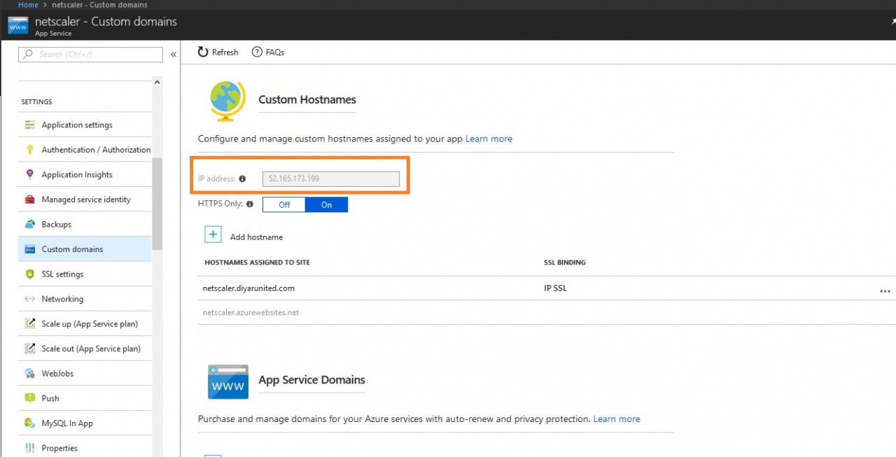Turn HTTPS Only On
Screen dimensions: 896x457
[x=326, y=204]
